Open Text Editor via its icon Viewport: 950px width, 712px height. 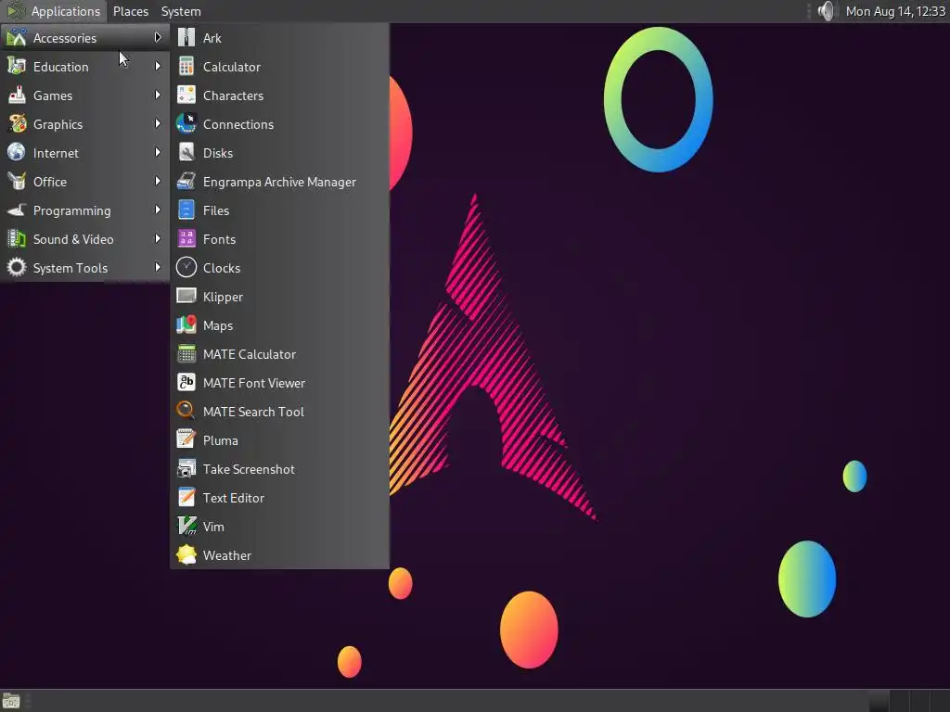tap(186, 498)
